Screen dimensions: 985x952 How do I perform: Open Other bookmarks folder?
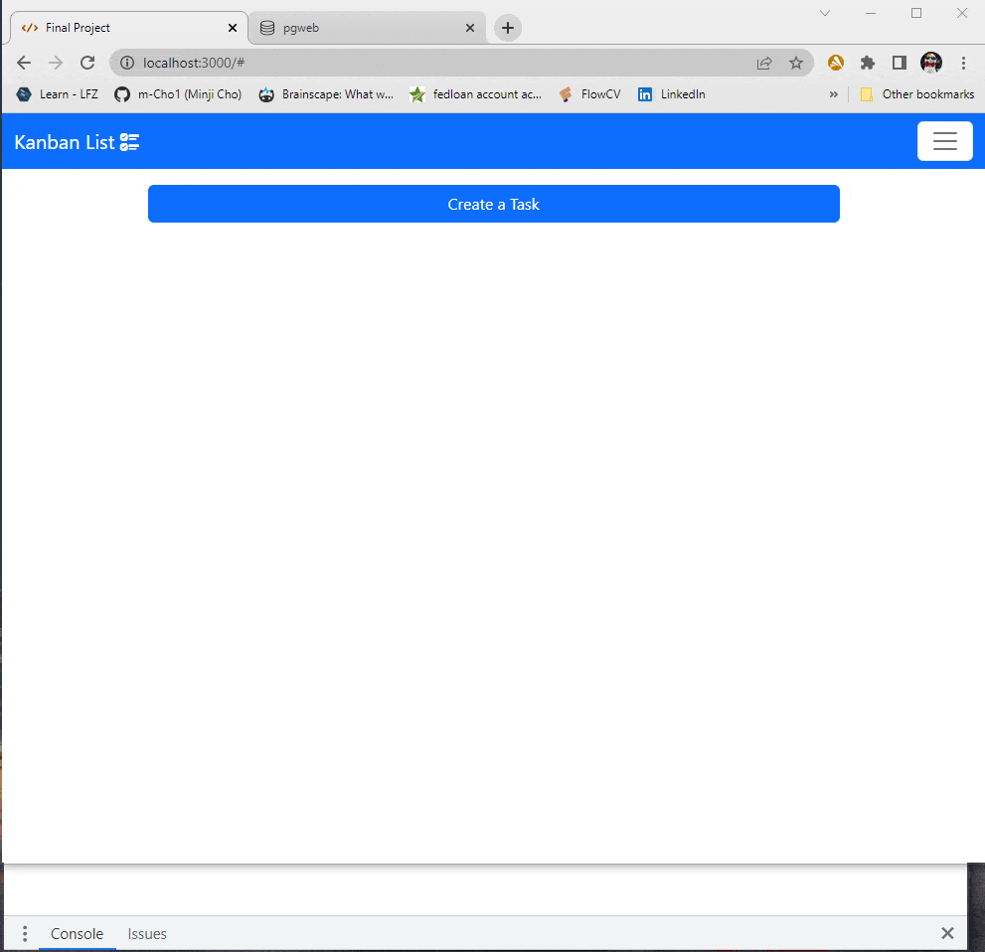[x=917, y=94]
